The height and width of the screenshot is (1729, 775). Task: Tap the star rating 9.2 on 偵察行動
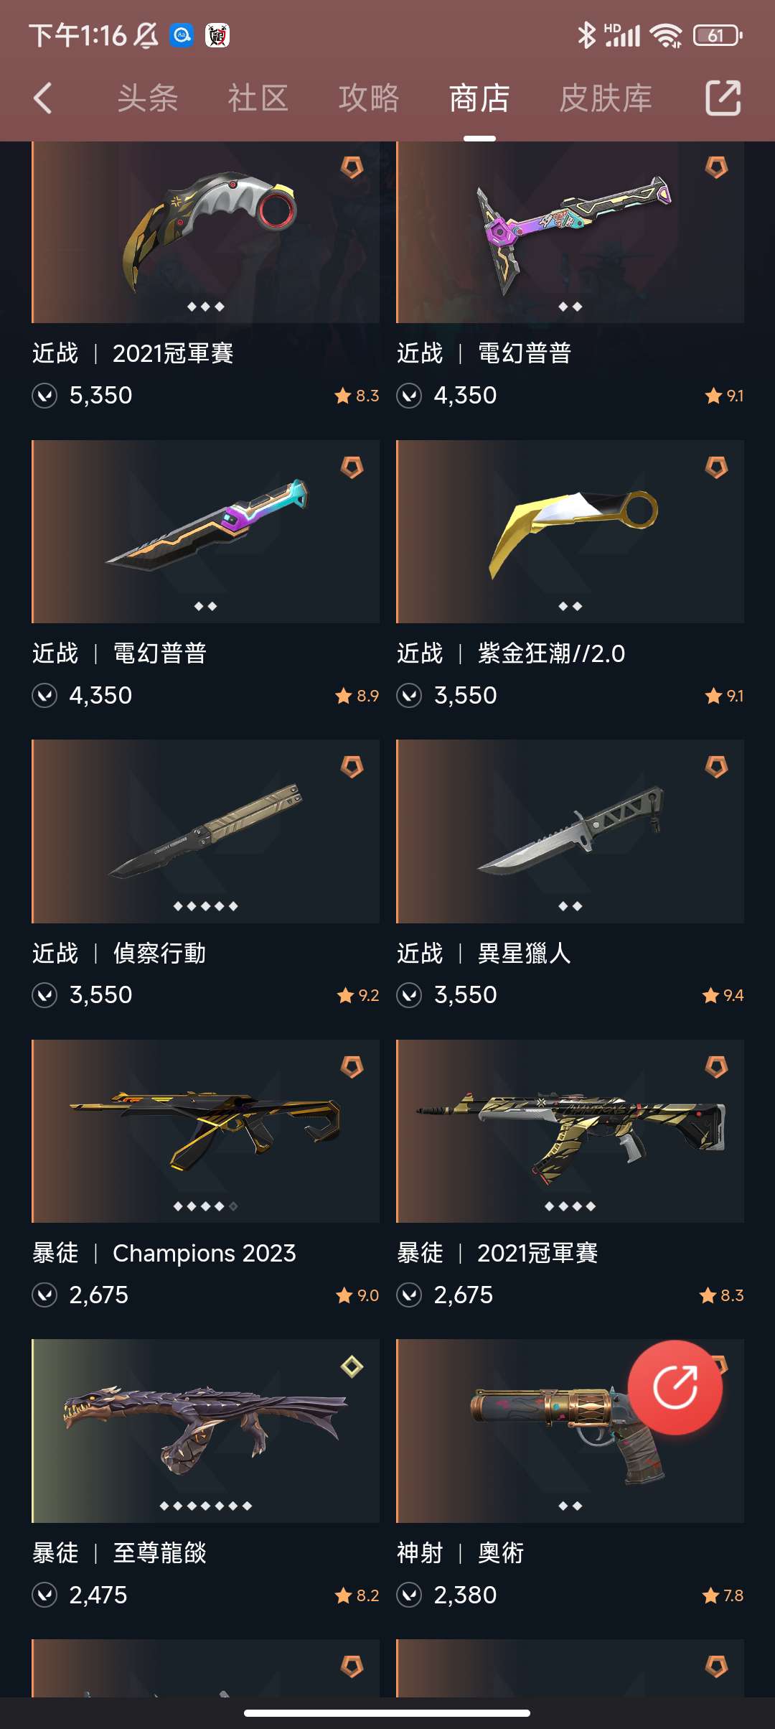pyautogui.click(x=357, y=995)
